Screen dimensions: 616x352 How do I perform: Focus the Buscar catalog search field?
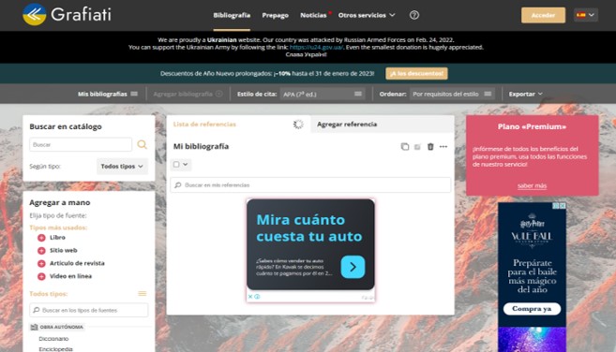click(81, 144)
